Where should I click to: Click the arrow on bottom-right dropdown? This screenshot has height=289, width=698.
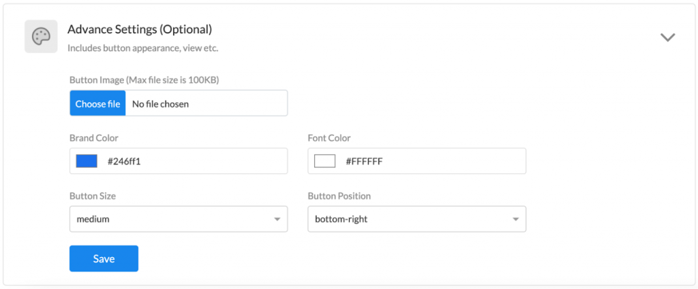coord(515,220)
